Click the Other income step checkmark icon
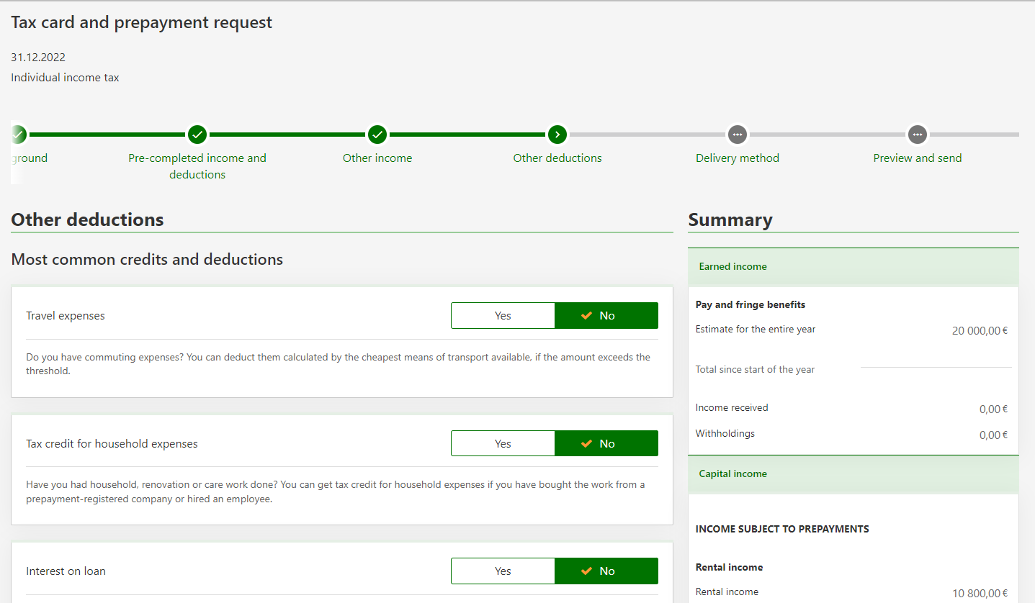Viewport: 1035px width, 603px height. click(377, 135)
